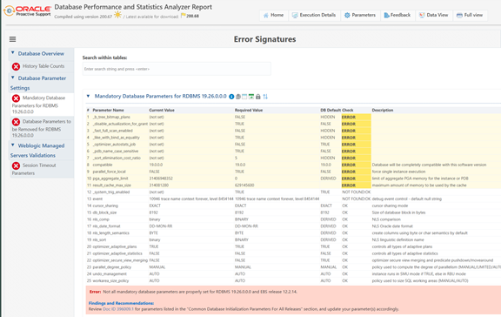Click the copy table icon beside table title
The height and width of the screenshot is (317, 501).
[x=238, y=97]
